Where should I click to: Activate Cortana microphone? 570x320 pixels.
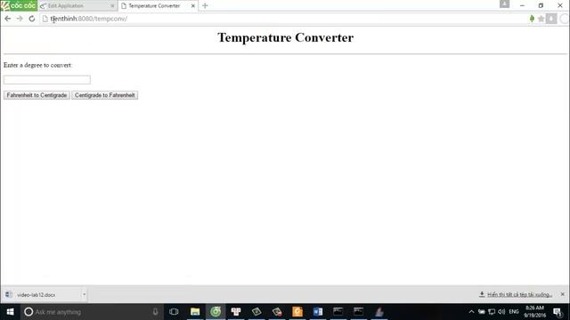[x=155, y=312]
